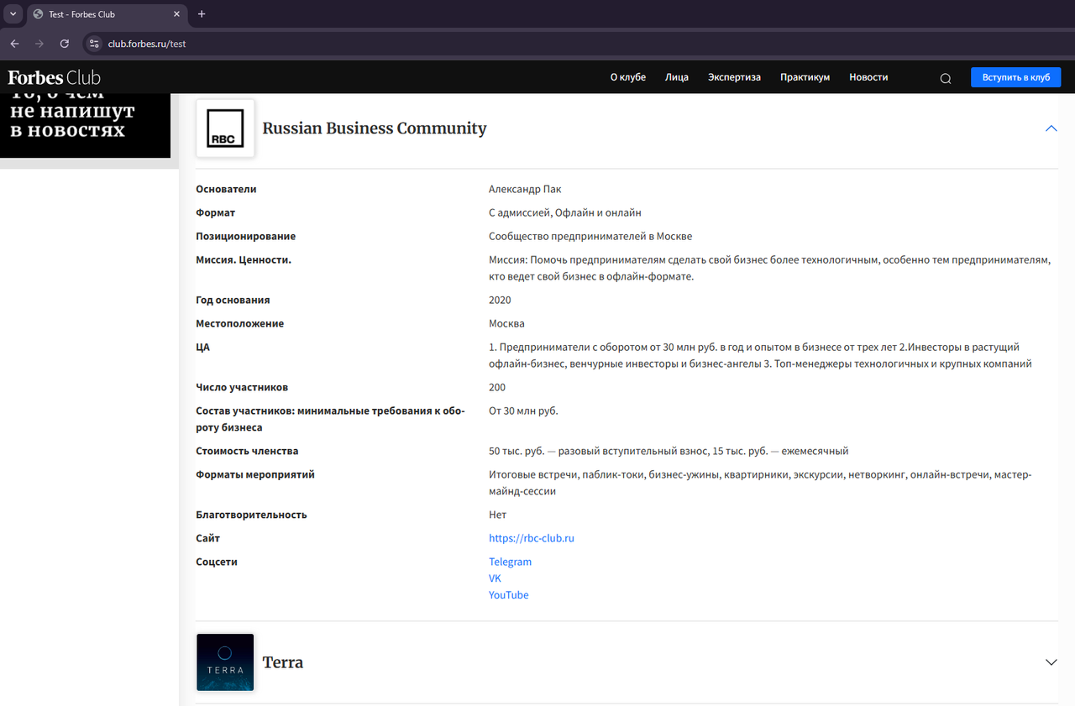Click the Terra heading text
The height and width of the screenshot is (706, 1075).
pyautogui.click(x=283, y=662)
